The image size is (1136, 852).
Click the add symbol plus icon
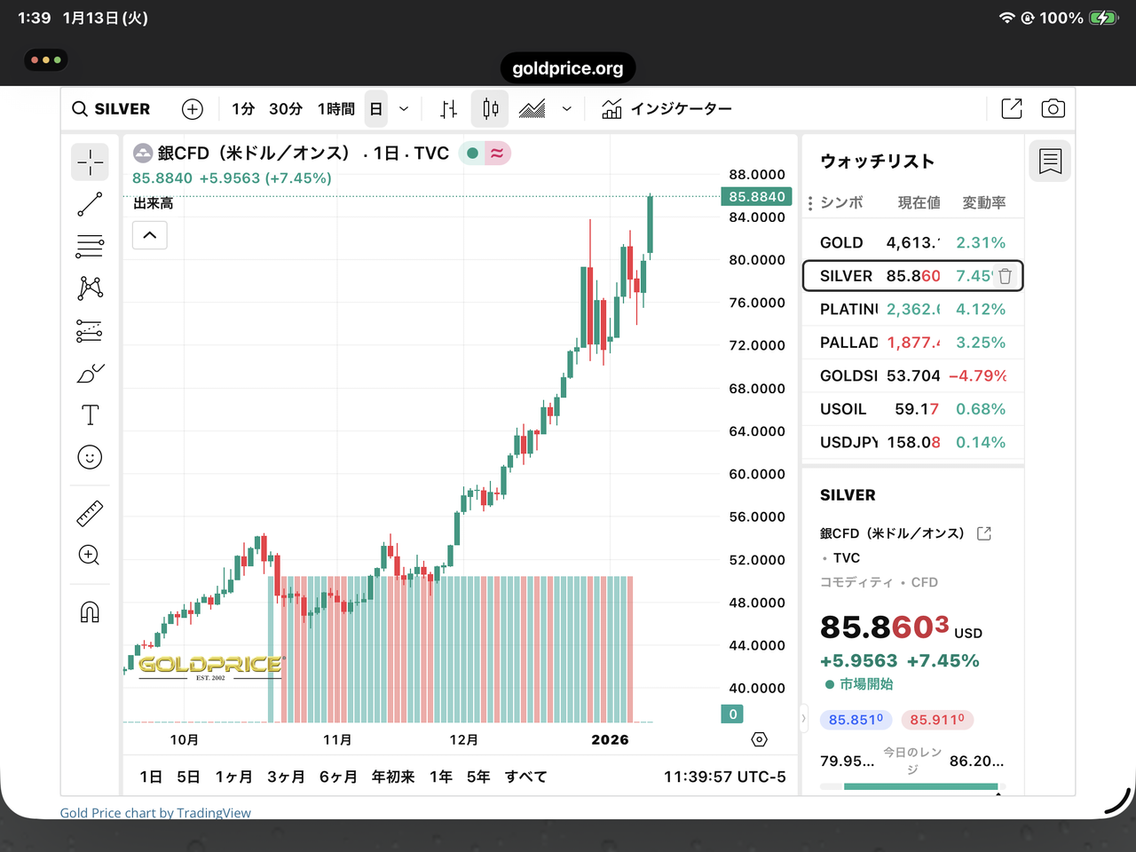click(193, 109)
